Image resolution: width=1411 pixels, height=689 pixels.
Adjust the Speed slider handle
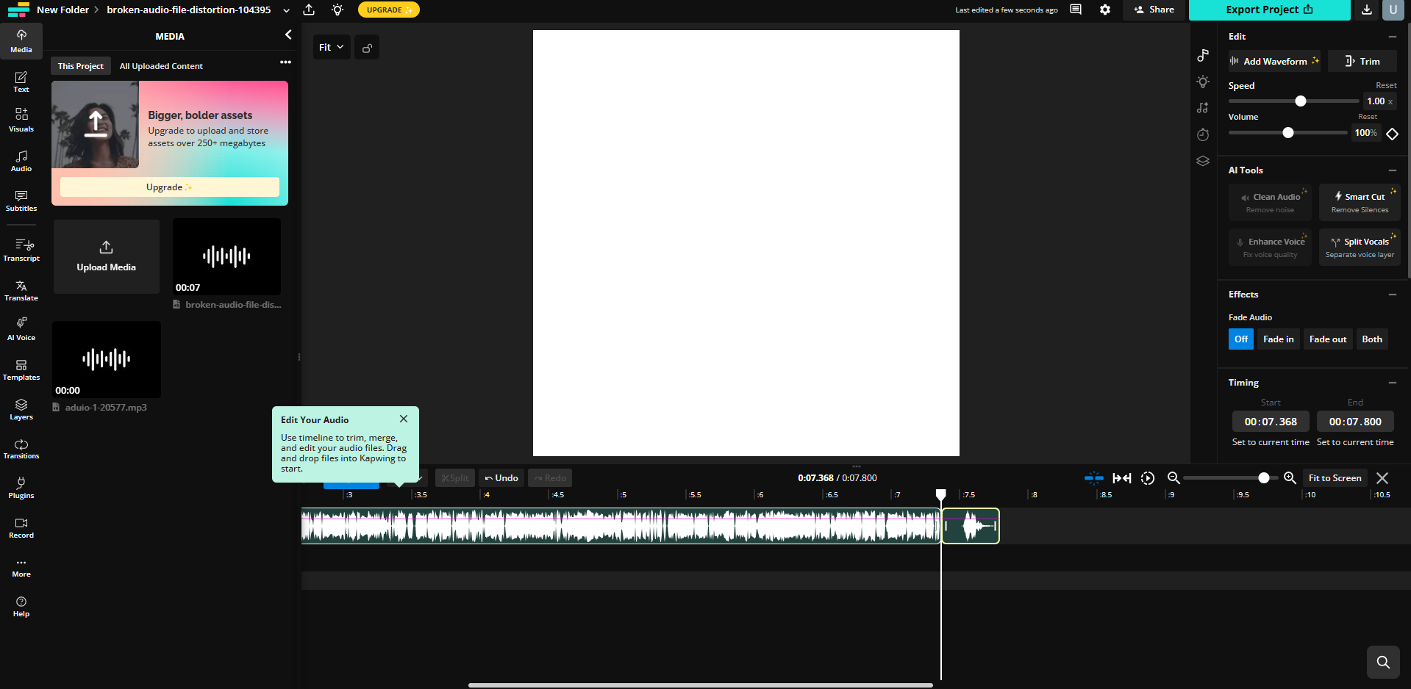[1301, 101]
